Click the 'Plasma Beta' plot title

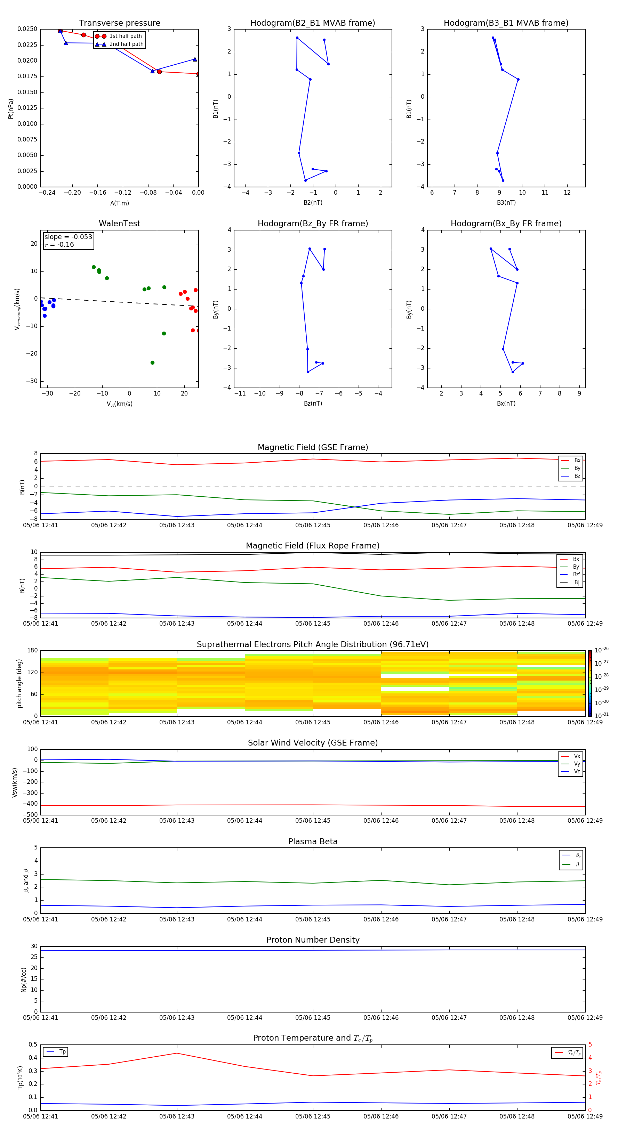[313, 841]
